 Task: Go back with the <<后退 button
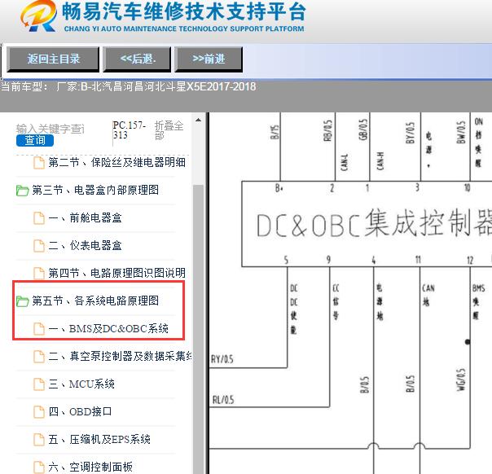137,59
